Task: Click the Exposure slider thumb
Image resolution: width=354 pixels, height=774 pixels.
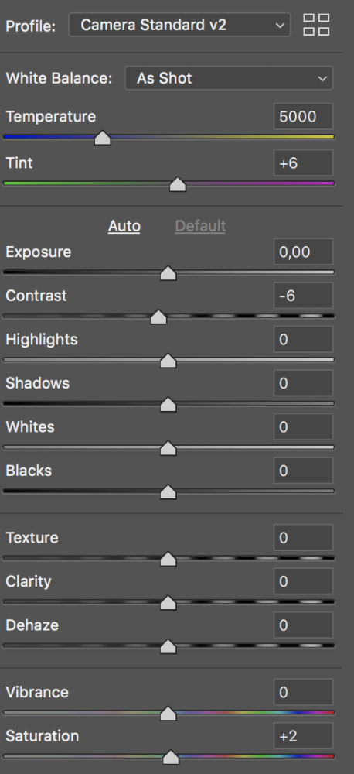Action: (x=168, y=273)
